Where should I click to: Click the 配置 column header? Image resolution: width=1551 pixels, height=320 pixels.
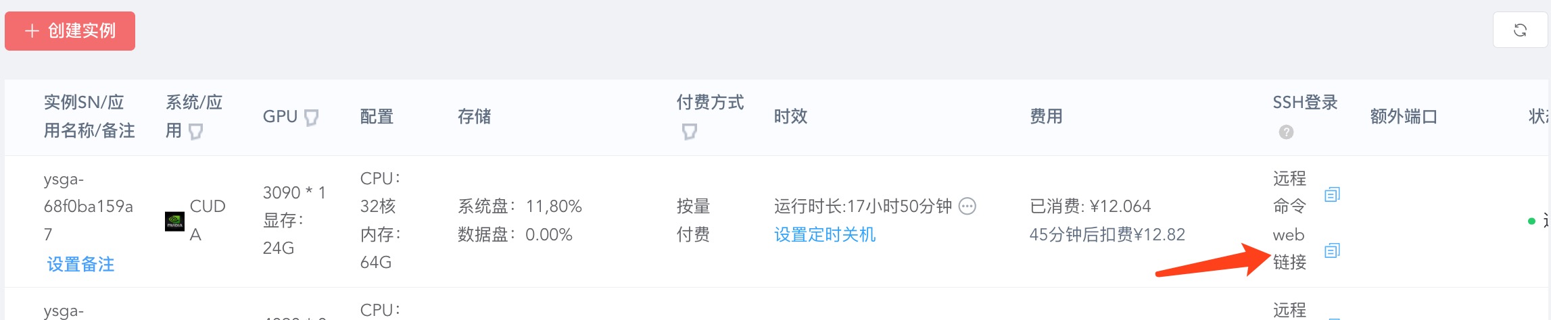377,117
